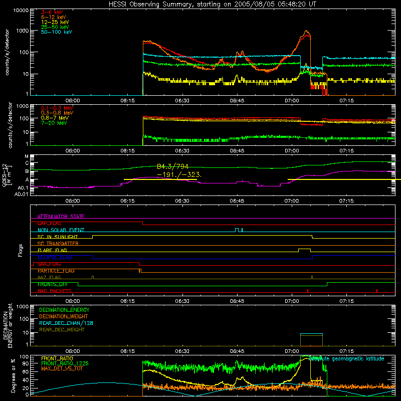
Task: Click the 'DECIMATION ENERGY or weight' y-axis label
Action: tap(8, 325)
